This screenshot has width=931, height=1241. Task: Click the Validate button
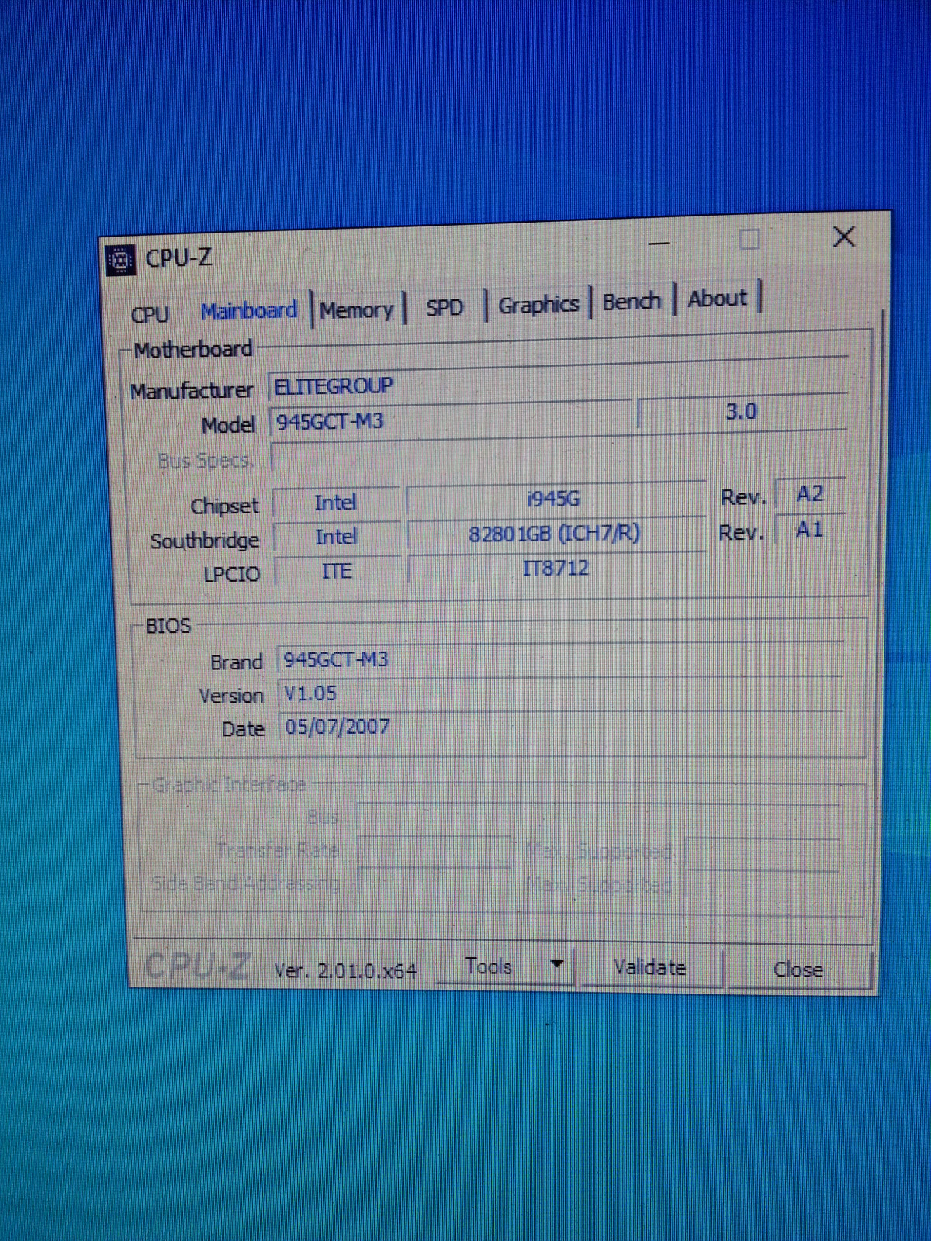coord(650,967)
